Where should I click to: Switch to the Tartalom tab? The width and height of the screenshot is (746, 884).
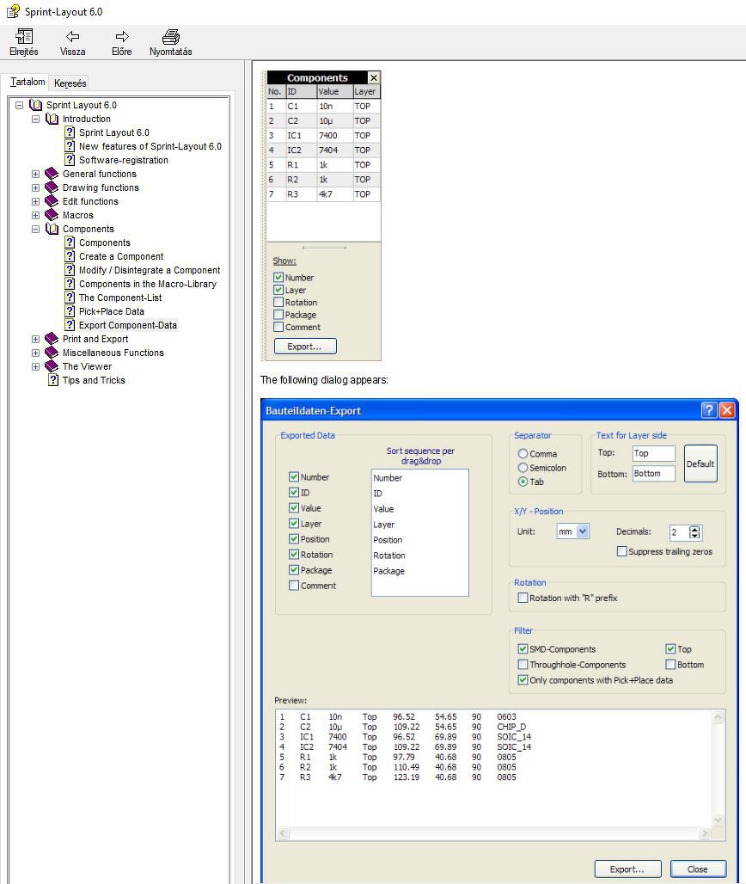click(27, 82)
